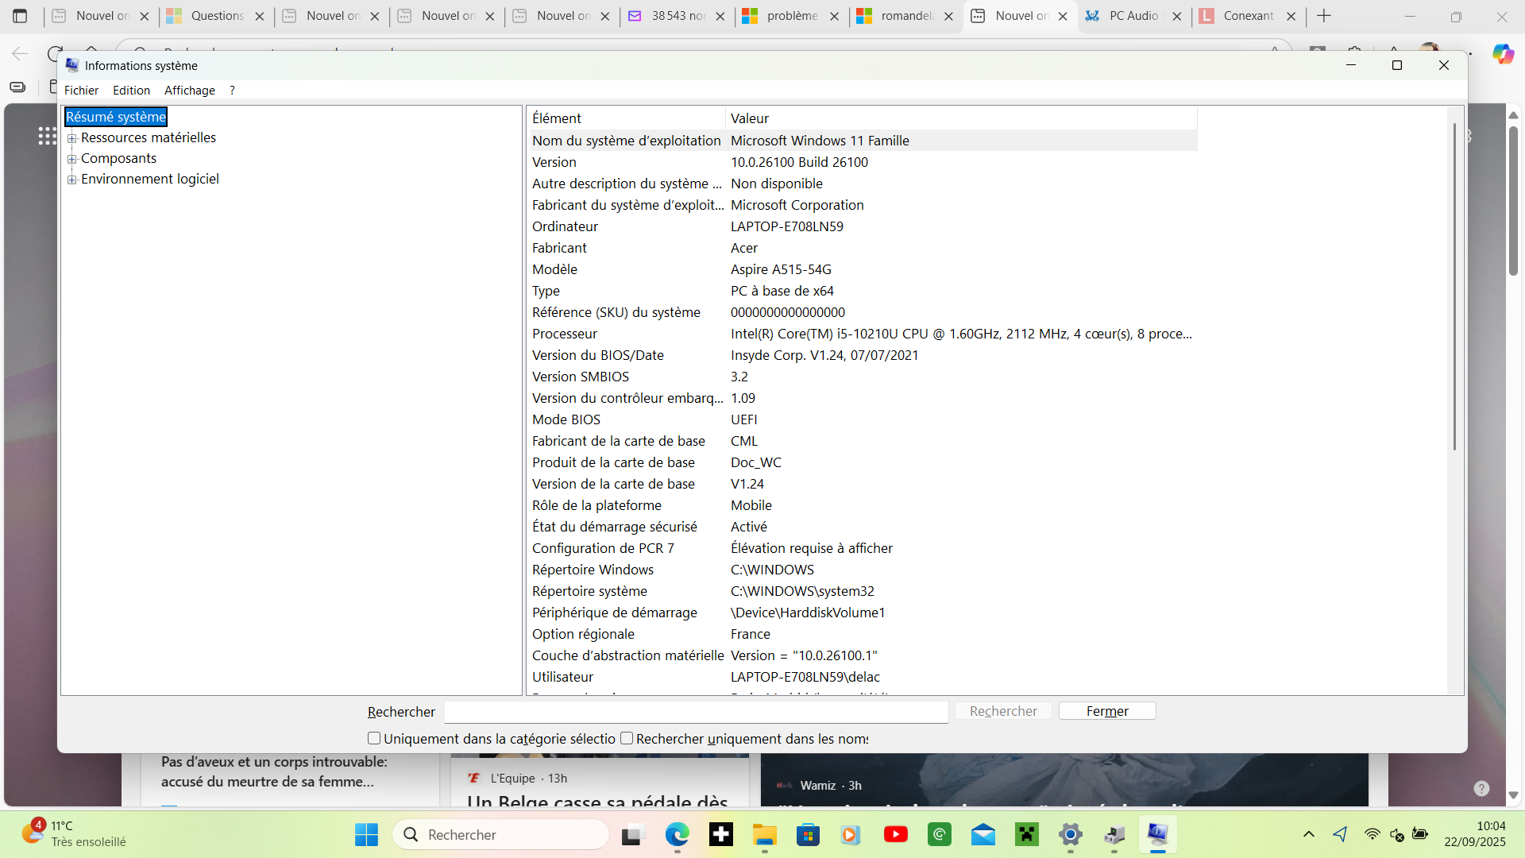This screenshot has height=858, width=1525.
Task: Click the taskbar Rechercher search box
Action: click(501, 834)
